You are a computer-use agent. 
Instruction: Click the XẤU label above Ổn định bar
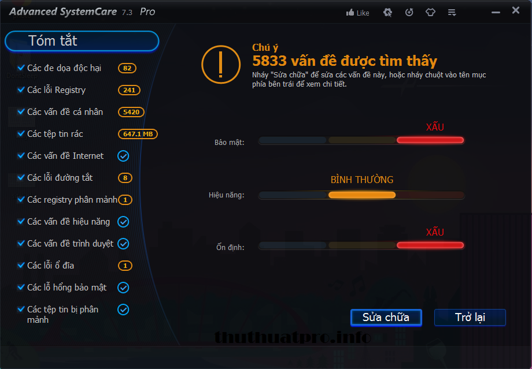(435, 232)
